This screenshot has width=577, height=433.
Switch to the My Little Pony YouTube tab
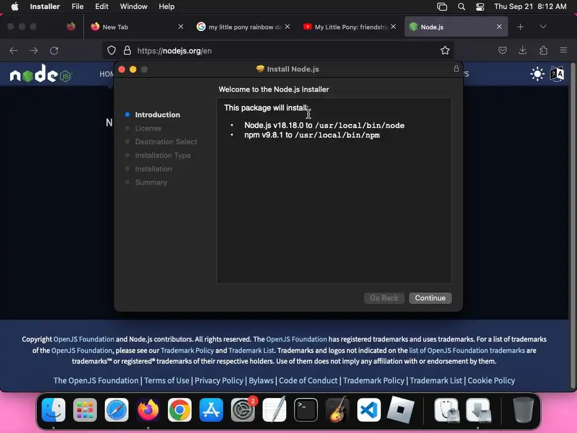(349, 27)
